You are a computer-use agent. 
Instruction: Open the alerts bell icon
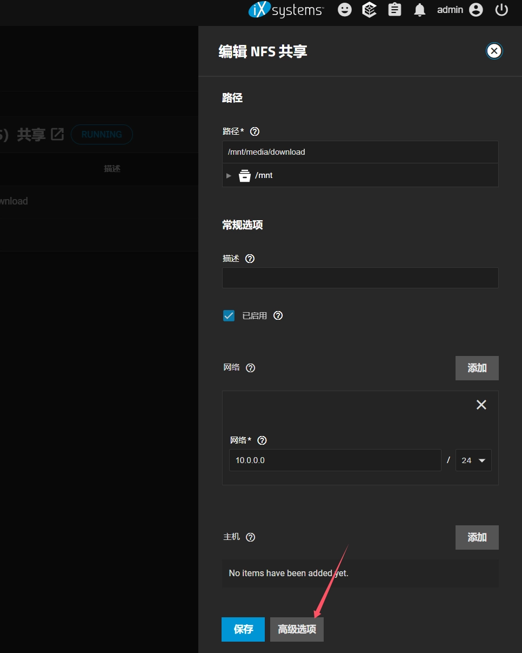420,10
